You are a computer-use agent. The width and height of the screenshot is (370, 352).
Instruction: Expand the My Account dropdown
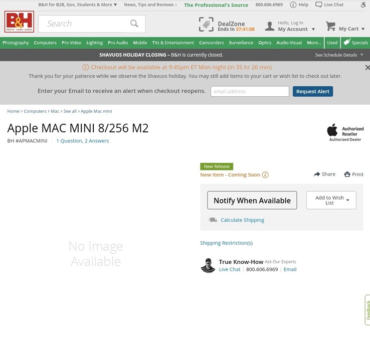pos(313,29)
